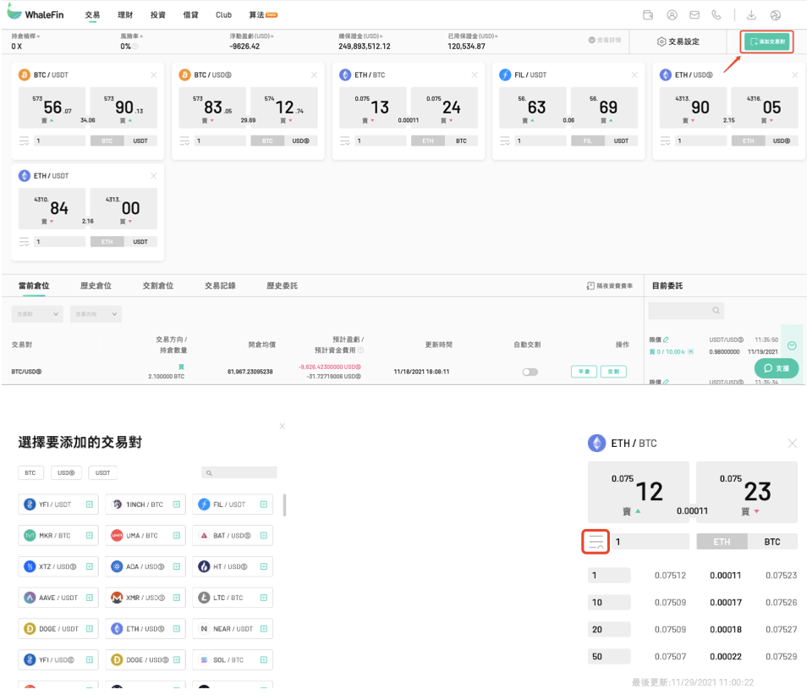
Task: Switch to the 交割倉位 tab
Action: (x=158, y=286)
